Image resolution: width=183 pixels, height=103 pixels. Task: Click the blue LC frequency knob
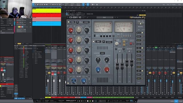[74, 80]
